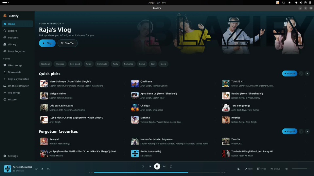Select the Party mood chip
Viewport: 314px width, 176px height.
(x=115, y=64)
